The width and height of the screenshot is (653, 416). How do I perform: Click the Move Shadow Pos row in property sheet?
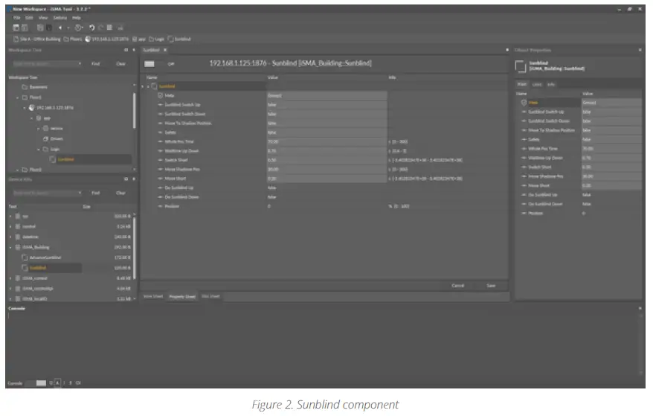click(324, 170)
